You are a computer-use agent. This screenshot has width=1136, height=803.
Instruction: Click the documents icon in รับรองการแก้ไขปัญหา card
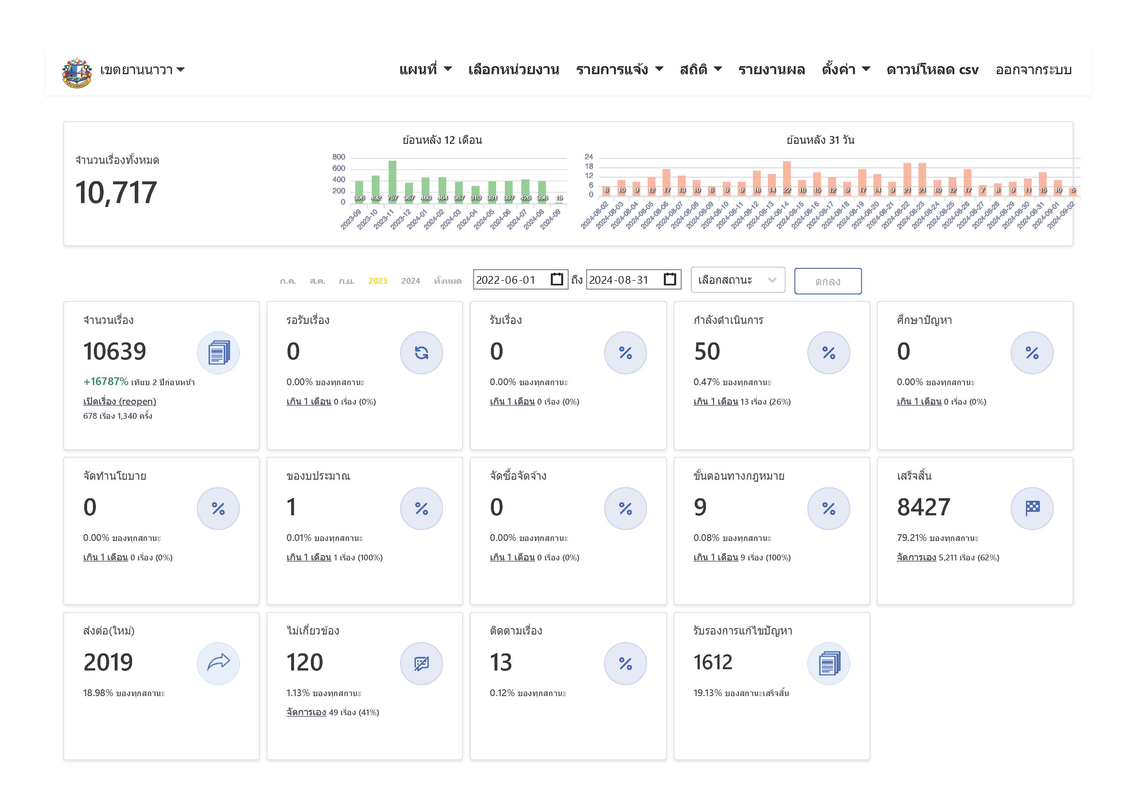pyautogui.click(x=829, y=663)
